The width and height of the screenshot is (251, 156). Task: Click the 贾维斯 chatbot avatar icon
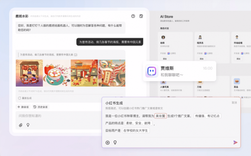(151, 71)
